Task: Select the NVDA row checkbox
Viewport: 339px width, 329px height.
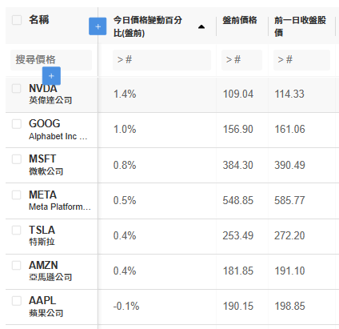Action: pos(17,89)
